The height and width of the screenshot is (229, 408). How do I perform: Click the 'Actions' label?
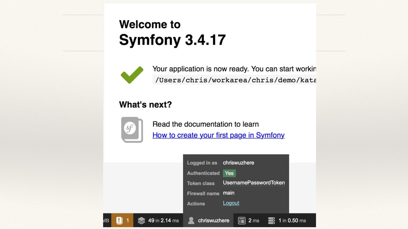196,204
